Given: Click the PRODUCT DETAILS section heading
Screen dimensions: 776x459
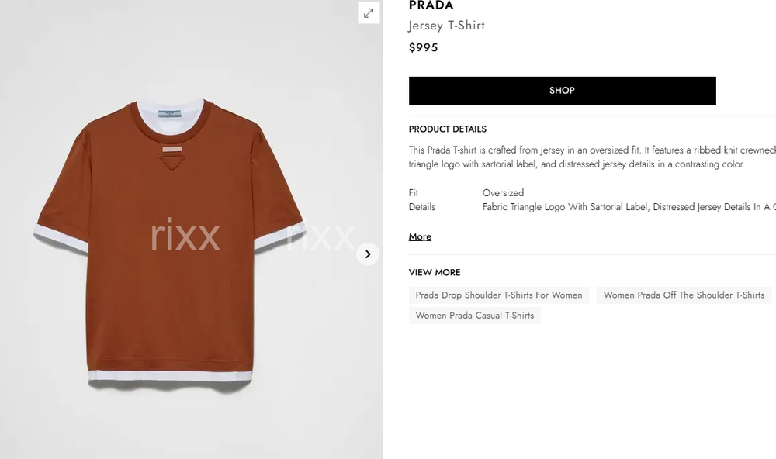Looking at the screenshot, I should pyautogui.click(x=448, y=129).
